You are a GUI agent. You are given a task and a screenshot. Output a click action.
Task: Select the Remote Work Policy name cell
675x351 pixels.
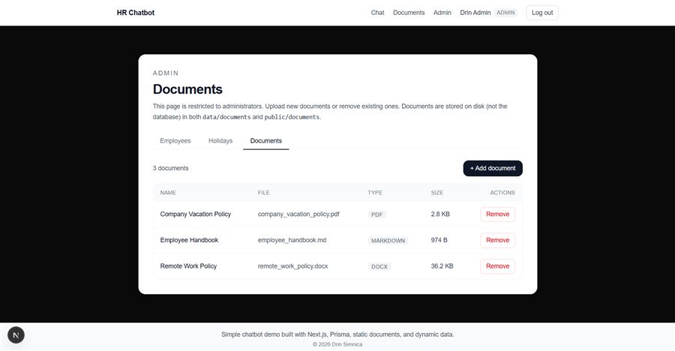pos(188,266)
